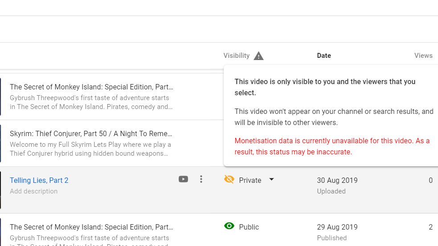Expand the Private visibility dropdown arrow
The image size is (438, 246).
(271, 179)
